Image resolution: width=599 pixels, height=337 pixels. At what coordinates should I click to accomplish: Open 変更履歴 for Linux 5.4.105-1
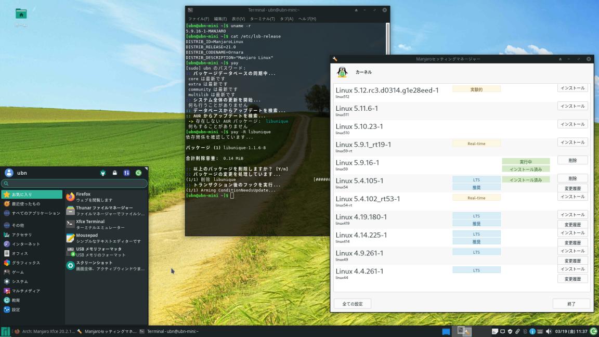[572, 188]
